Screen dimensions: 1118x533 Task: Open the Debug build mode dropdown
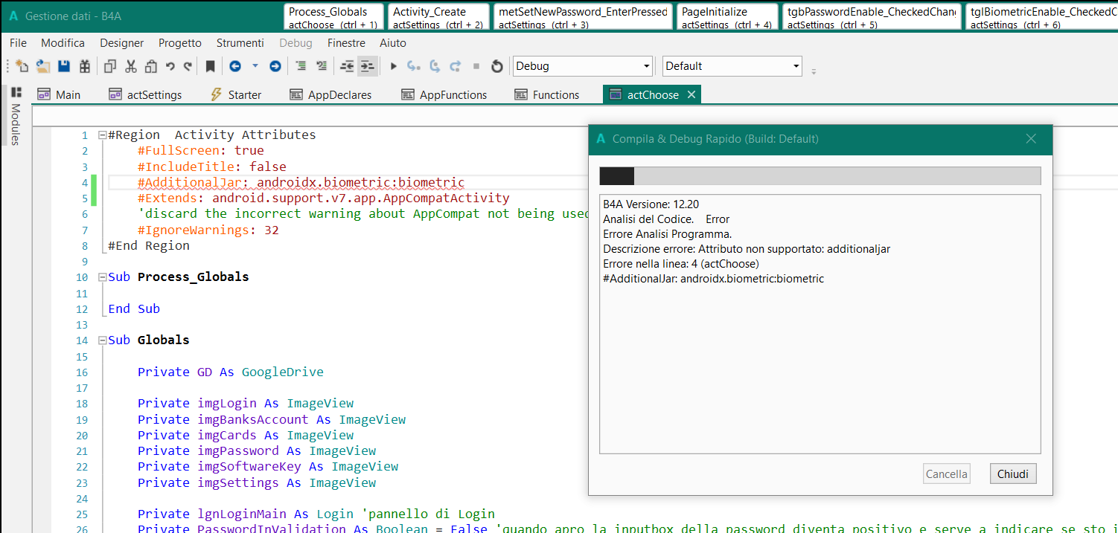(x=645, y=66)
